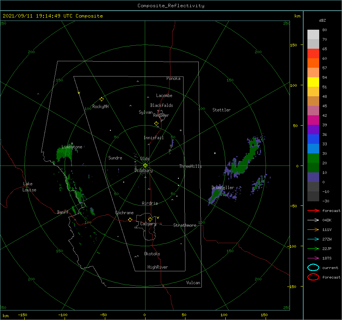Viewport: 342px width, 320px height.
Task: Click the Ponoka city label
Action: 173,78
